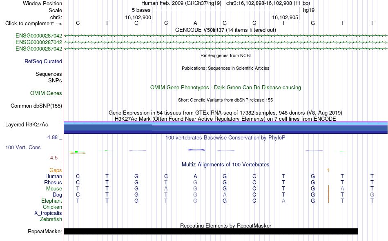Click the H3K27Ac Mark track title
Screen dimensions: 388x241
tap(225, 119)
